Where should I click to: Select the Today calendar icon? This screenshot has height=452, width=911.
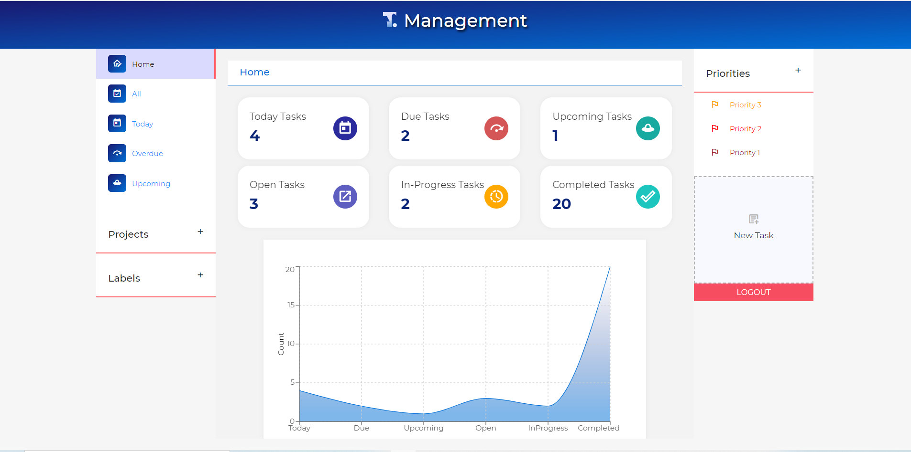pos(117,123)
